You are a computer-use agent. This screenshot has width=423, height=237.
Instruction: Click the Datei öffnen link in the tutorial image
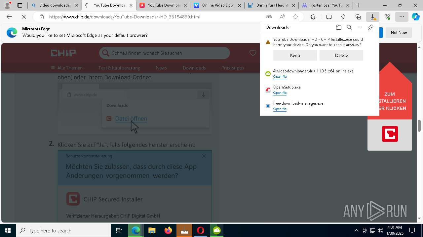[x=131, y=118]
